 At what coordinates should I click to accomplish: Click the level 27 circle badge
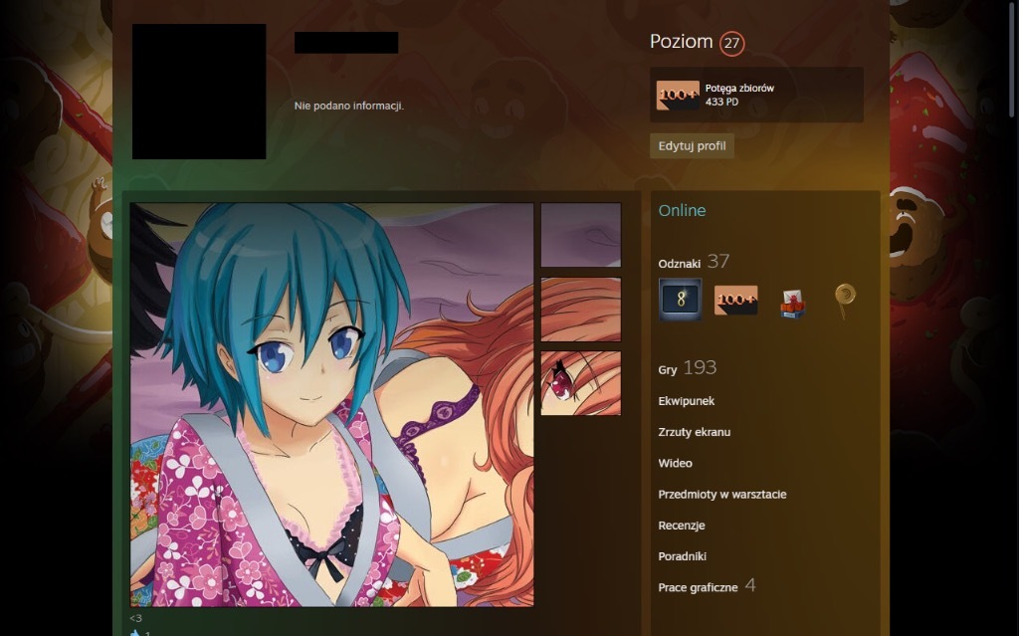click(x=731, y=44)
